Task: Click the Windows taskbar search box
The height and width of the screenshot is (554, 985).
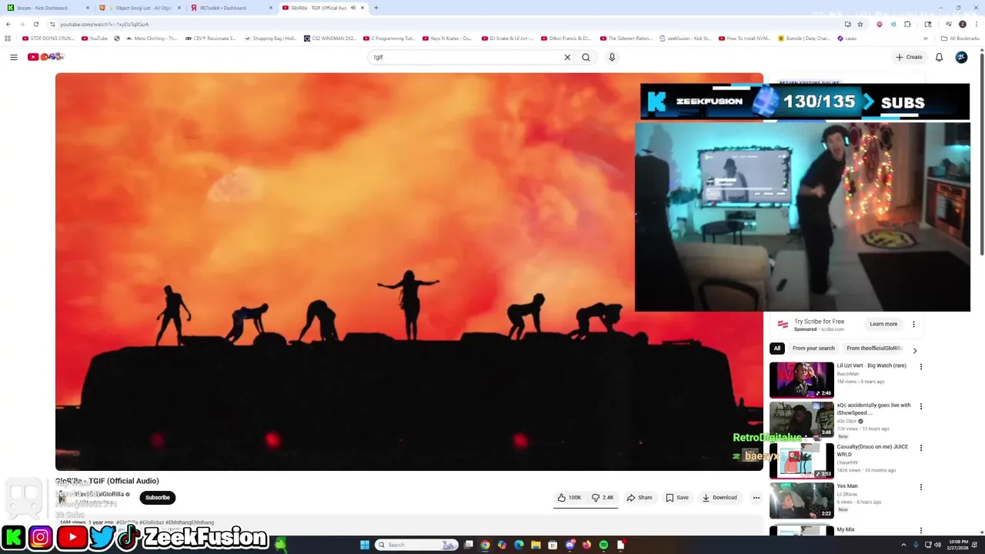Action: 416,545
